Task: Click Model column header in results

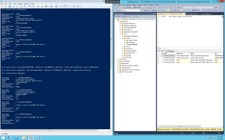Action: [202, 53]
